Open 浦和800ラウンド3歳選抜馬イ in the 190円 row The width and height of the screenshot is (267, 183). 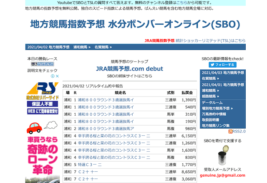pyautogui.click(x=106, y=122)
